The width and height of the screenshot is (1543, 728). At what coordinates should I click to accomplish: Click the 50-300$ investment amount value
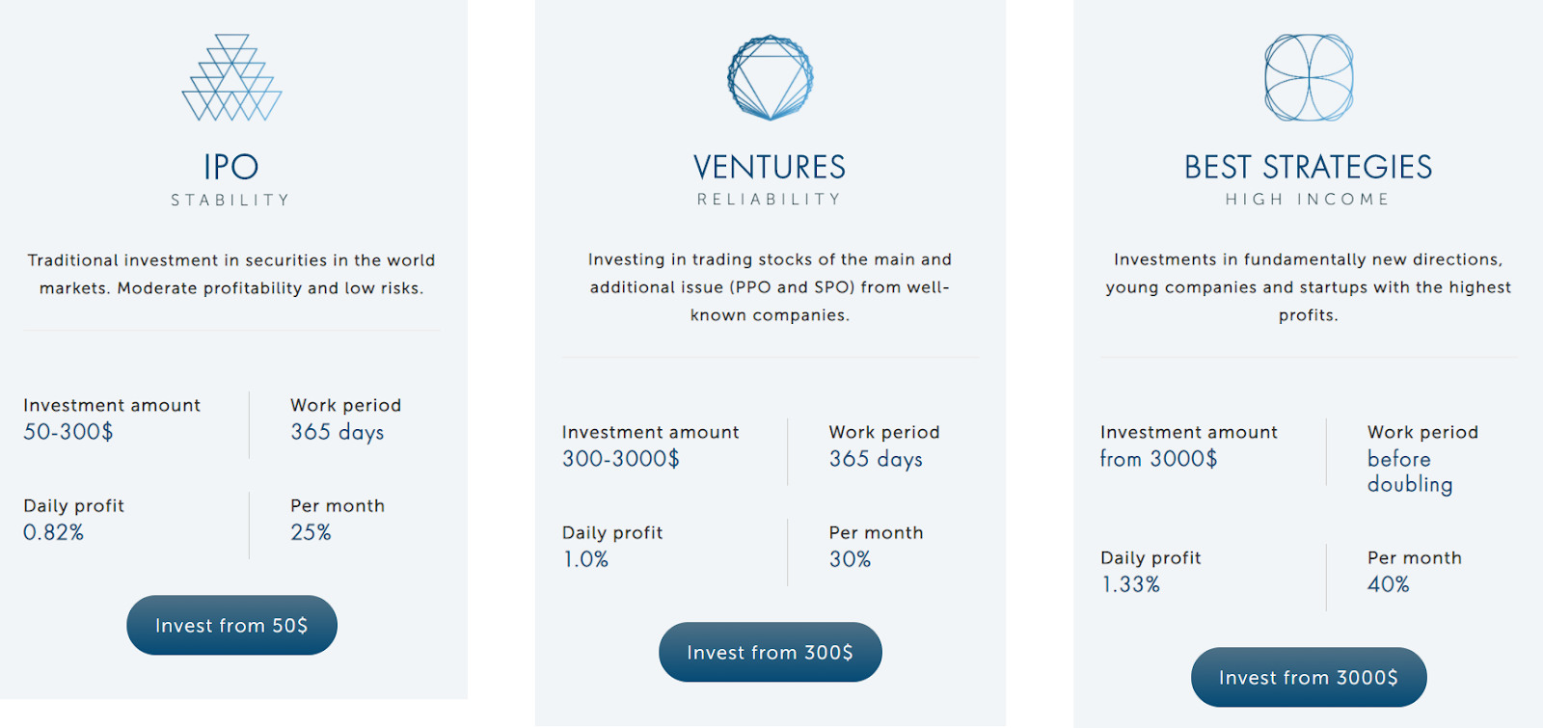[68, 432]
